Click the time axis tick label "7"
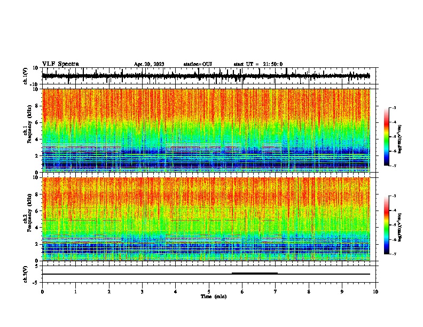The height and width of the screenshot is (327, 423). 276,292
